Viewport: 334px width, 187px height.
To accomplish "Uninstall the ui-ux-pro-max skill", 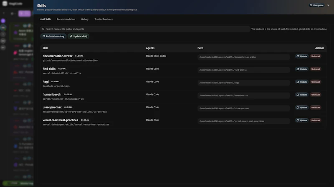I will point(316,108).
